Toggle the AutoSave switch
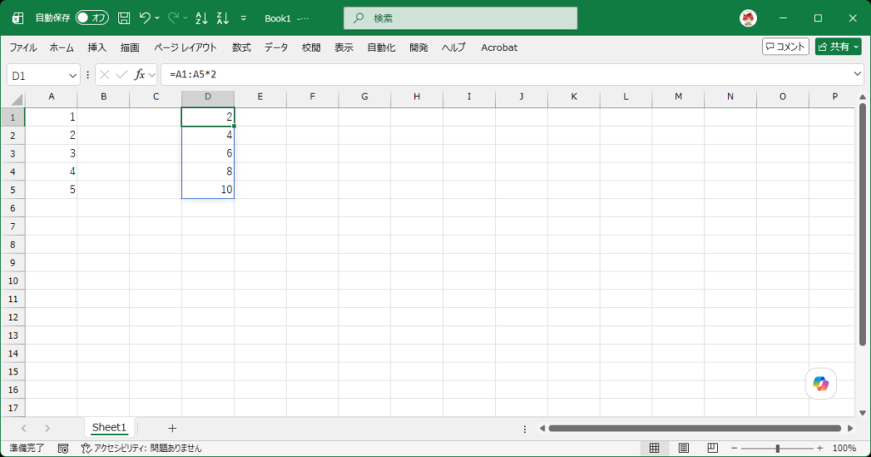The height and width of the screenshot is (457, 871). [x=92, y=18]
